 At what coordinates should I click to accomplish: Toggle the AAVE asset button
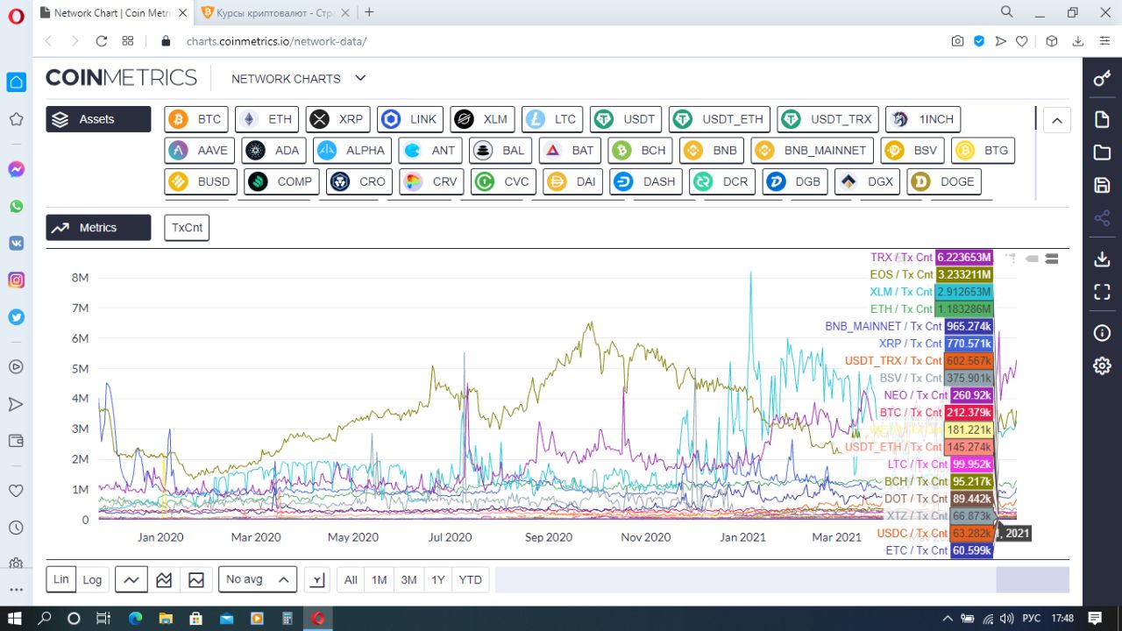point(201,150)
